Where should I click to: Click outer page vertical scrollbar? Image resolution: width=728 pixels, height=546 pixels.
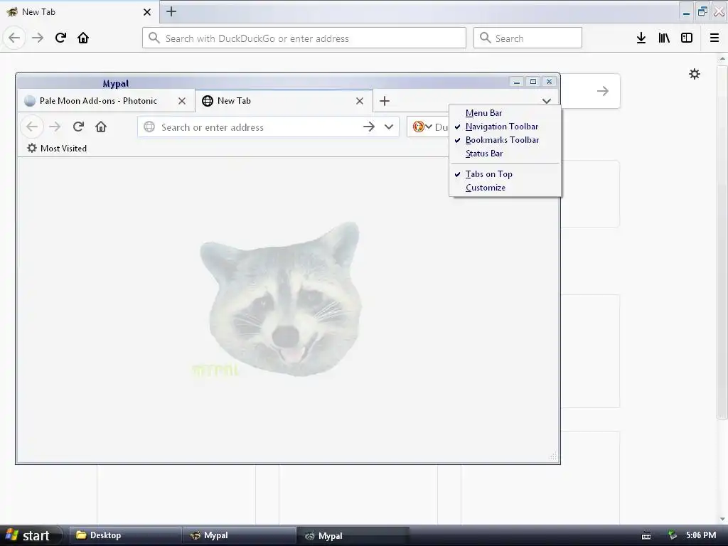tap(722, 242)
